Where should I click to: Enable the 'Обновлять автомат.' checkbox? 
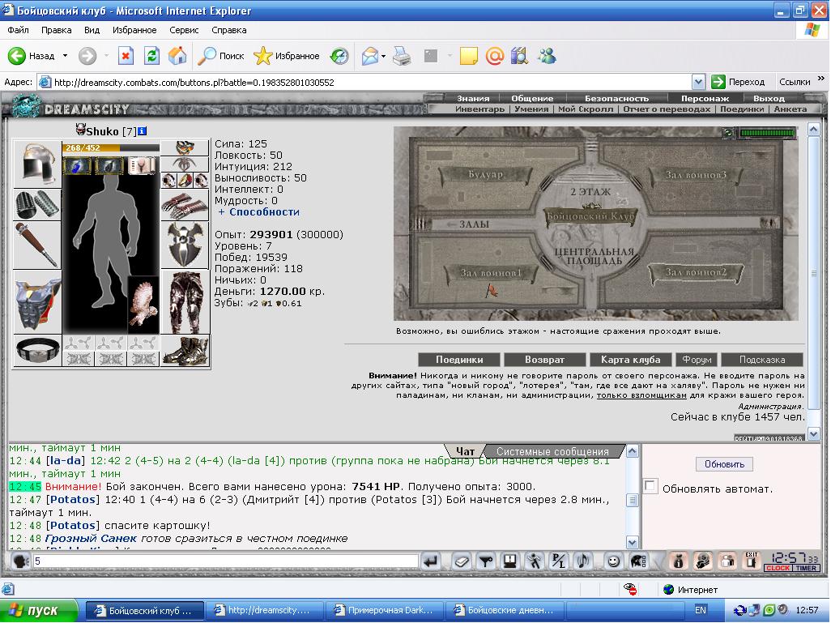point(650,485)
